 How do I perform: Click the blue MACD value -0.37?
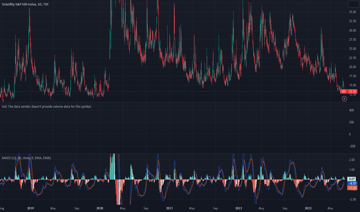(352, 183)
